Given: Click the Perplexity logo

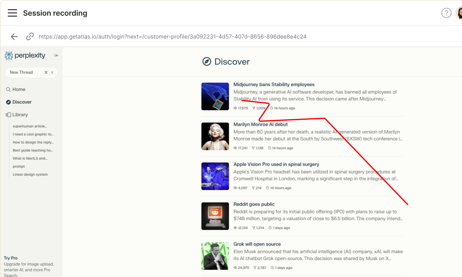Looking at the screenshot, I should (x=25, y=56).
